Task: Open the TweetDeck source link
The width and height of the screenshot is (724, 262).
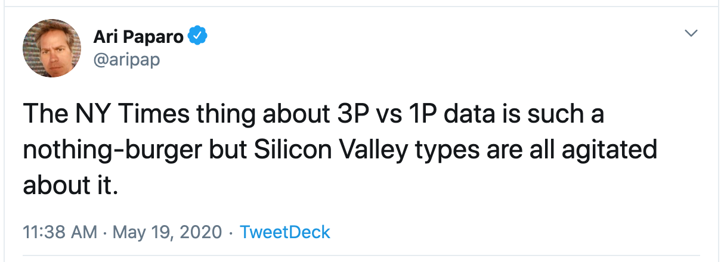Action: (x=284, y=232)
